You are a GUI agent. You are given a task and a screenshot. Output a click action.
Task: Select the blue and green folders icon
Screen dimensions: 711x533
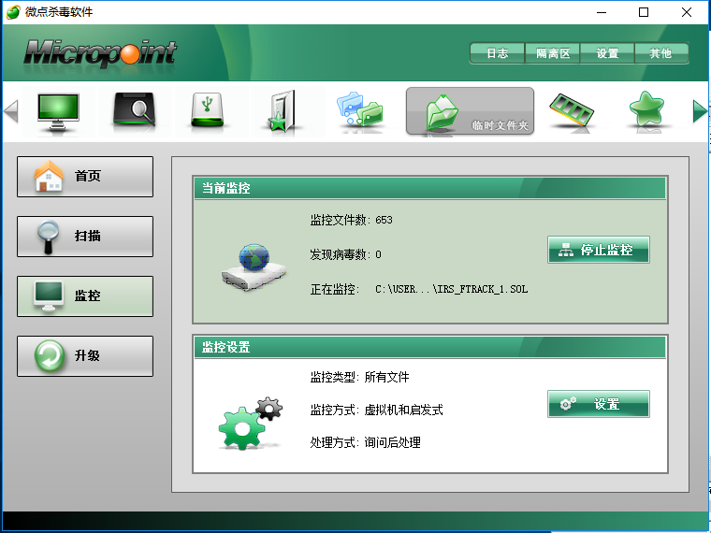coord(359,109)
